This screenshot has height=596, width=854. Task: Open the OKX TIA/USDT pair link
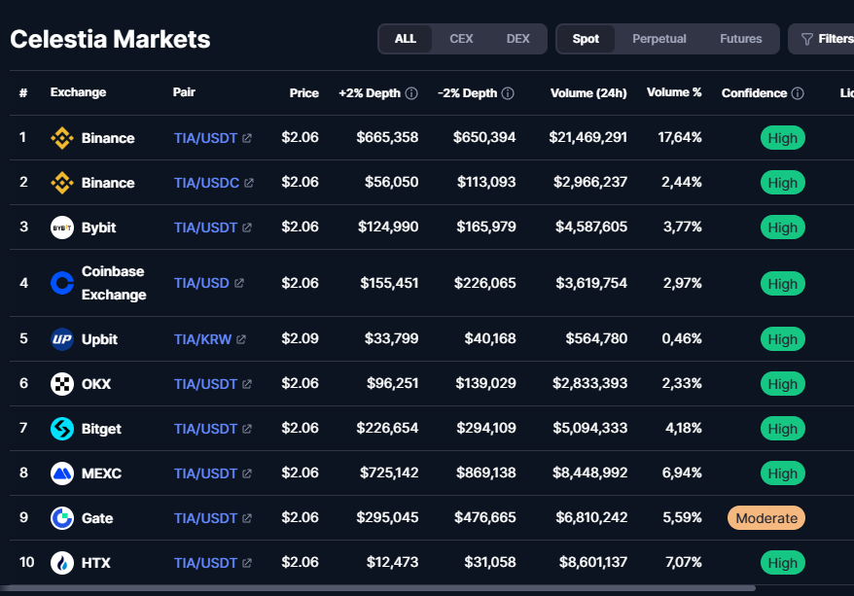point(205,384)
